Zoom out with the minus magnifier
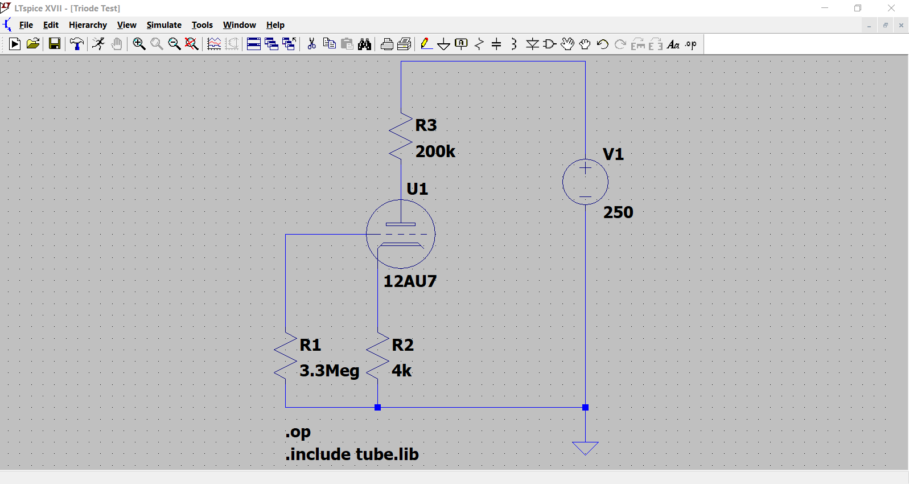The image size is (909, 484). tap(174, 44)
